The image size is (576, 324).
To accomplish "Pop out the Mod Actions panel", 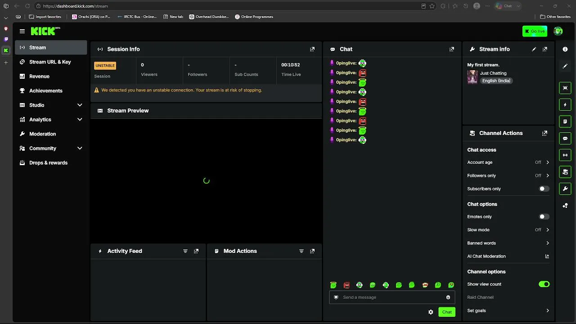I will pyautogui.click(x=312, y=251).
